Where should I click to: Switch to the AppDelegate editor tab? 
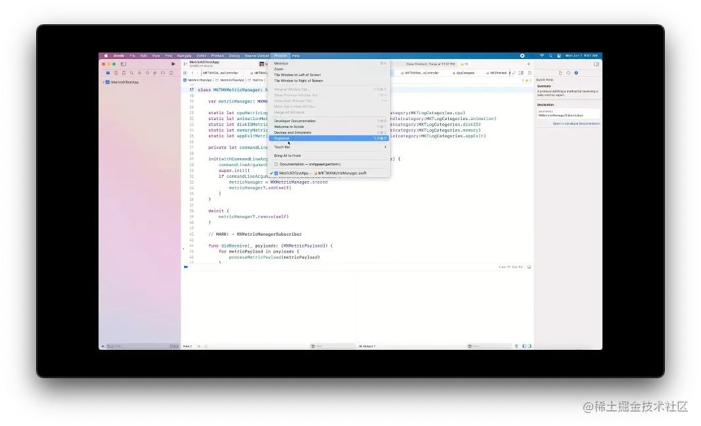(463, 73)
